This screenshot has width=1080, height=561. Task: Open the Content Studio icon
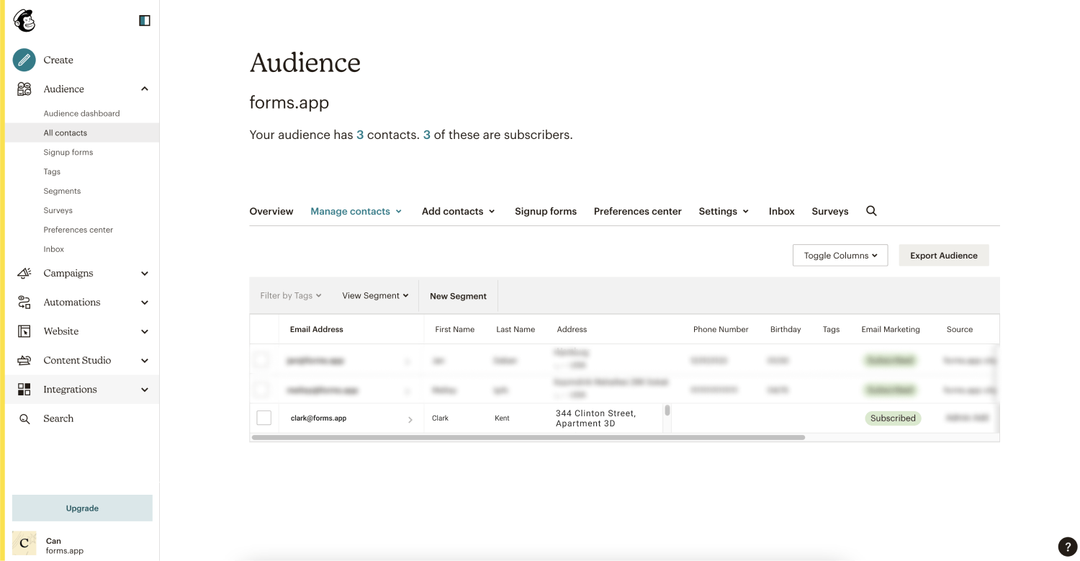pos(23,360)
